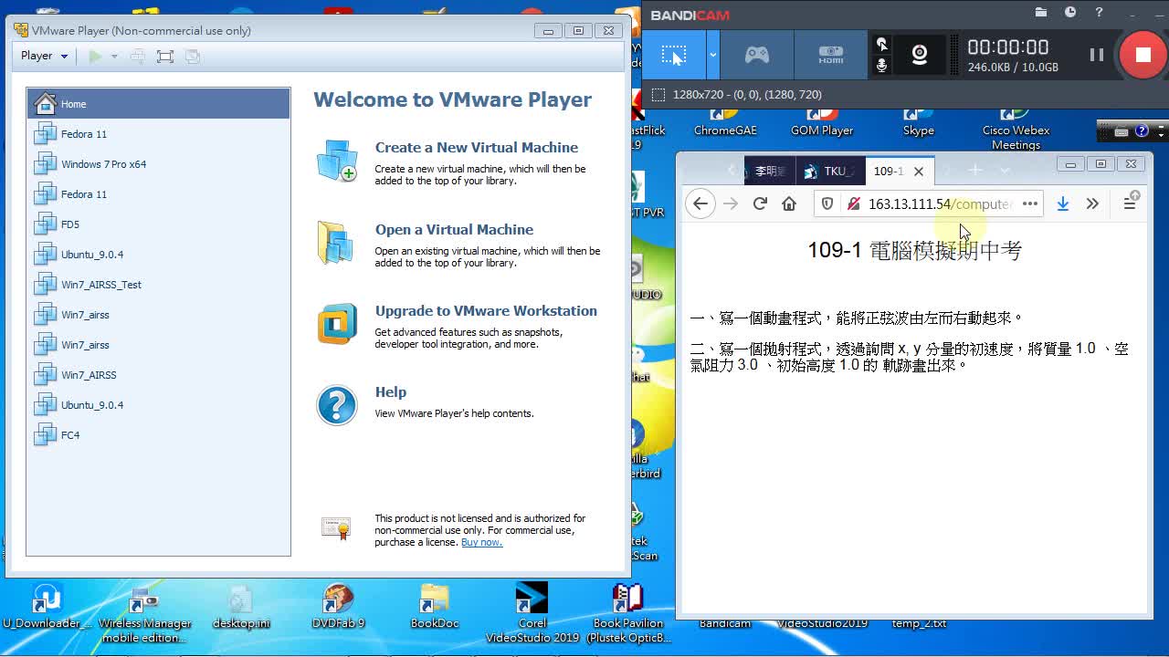The width and height of the screenshot is (1169, 657).
Task: Open Bandicam output folder icon
Action: (1040, 13)
